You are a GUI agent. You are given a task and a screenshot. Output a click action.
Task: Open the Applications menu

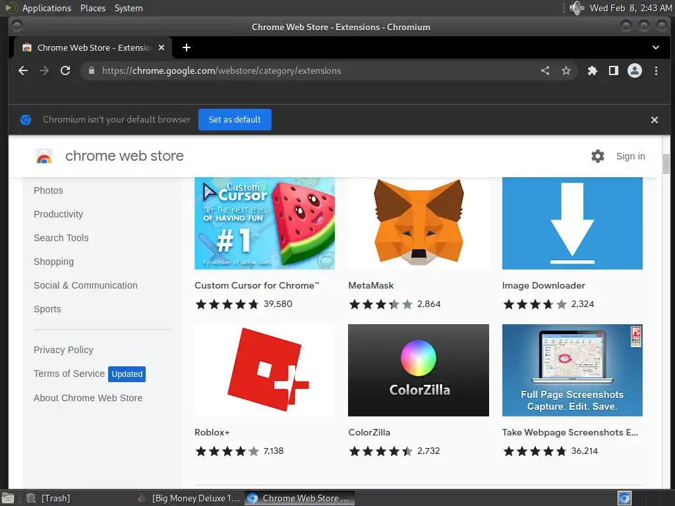(47, 8)
